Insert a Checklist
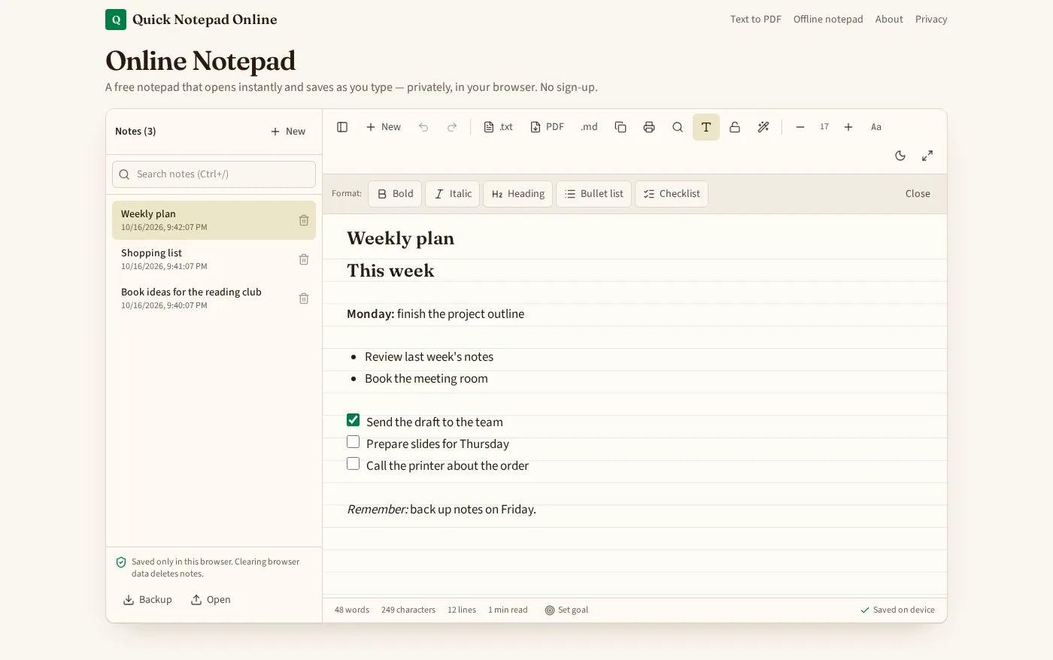Screen dimensions: 1053x660 pos(672,194)
